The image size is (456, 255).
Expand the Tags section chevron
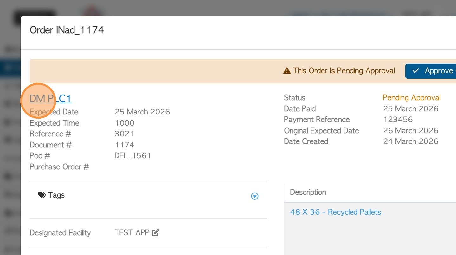point(254,196)
